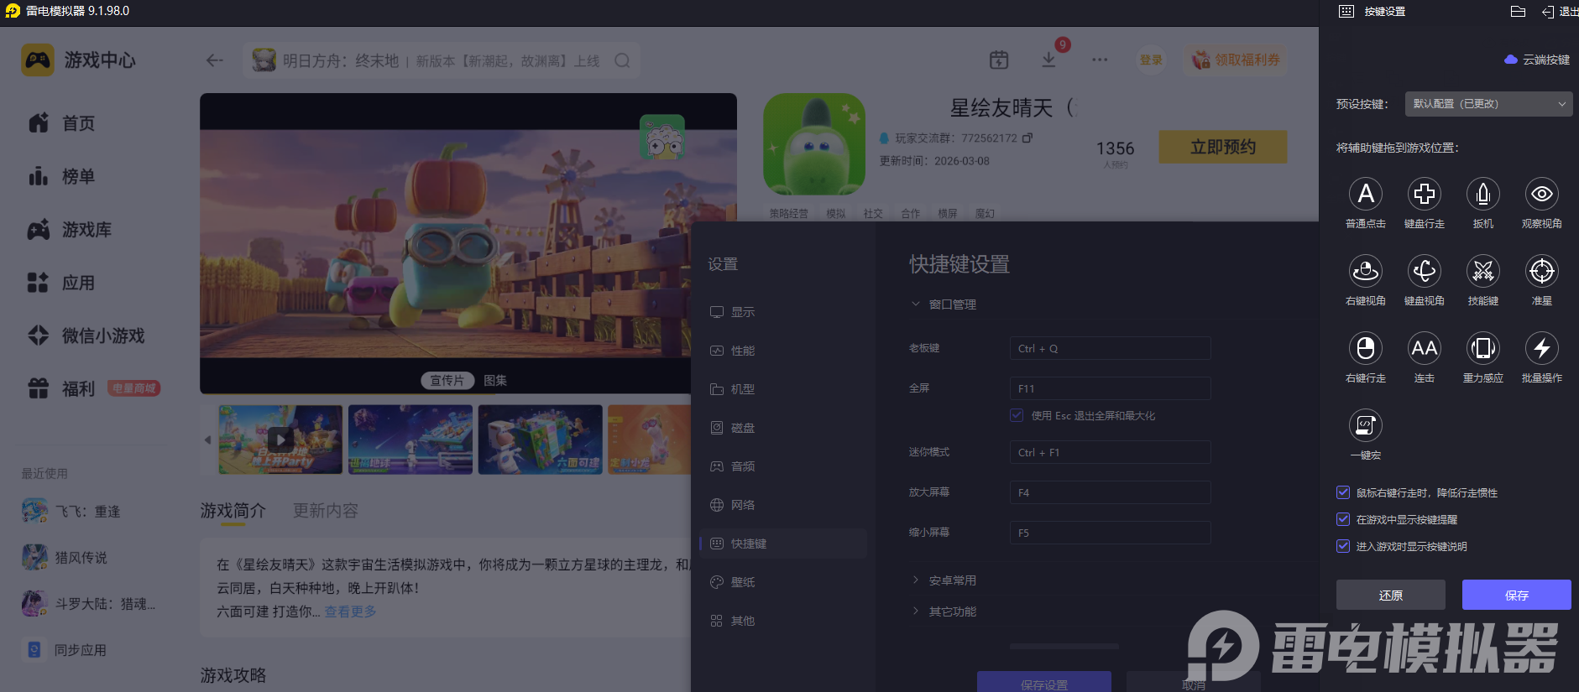Open 飞飞：重逢 in recently used
1579x692 pixels.
coord(71,511)
